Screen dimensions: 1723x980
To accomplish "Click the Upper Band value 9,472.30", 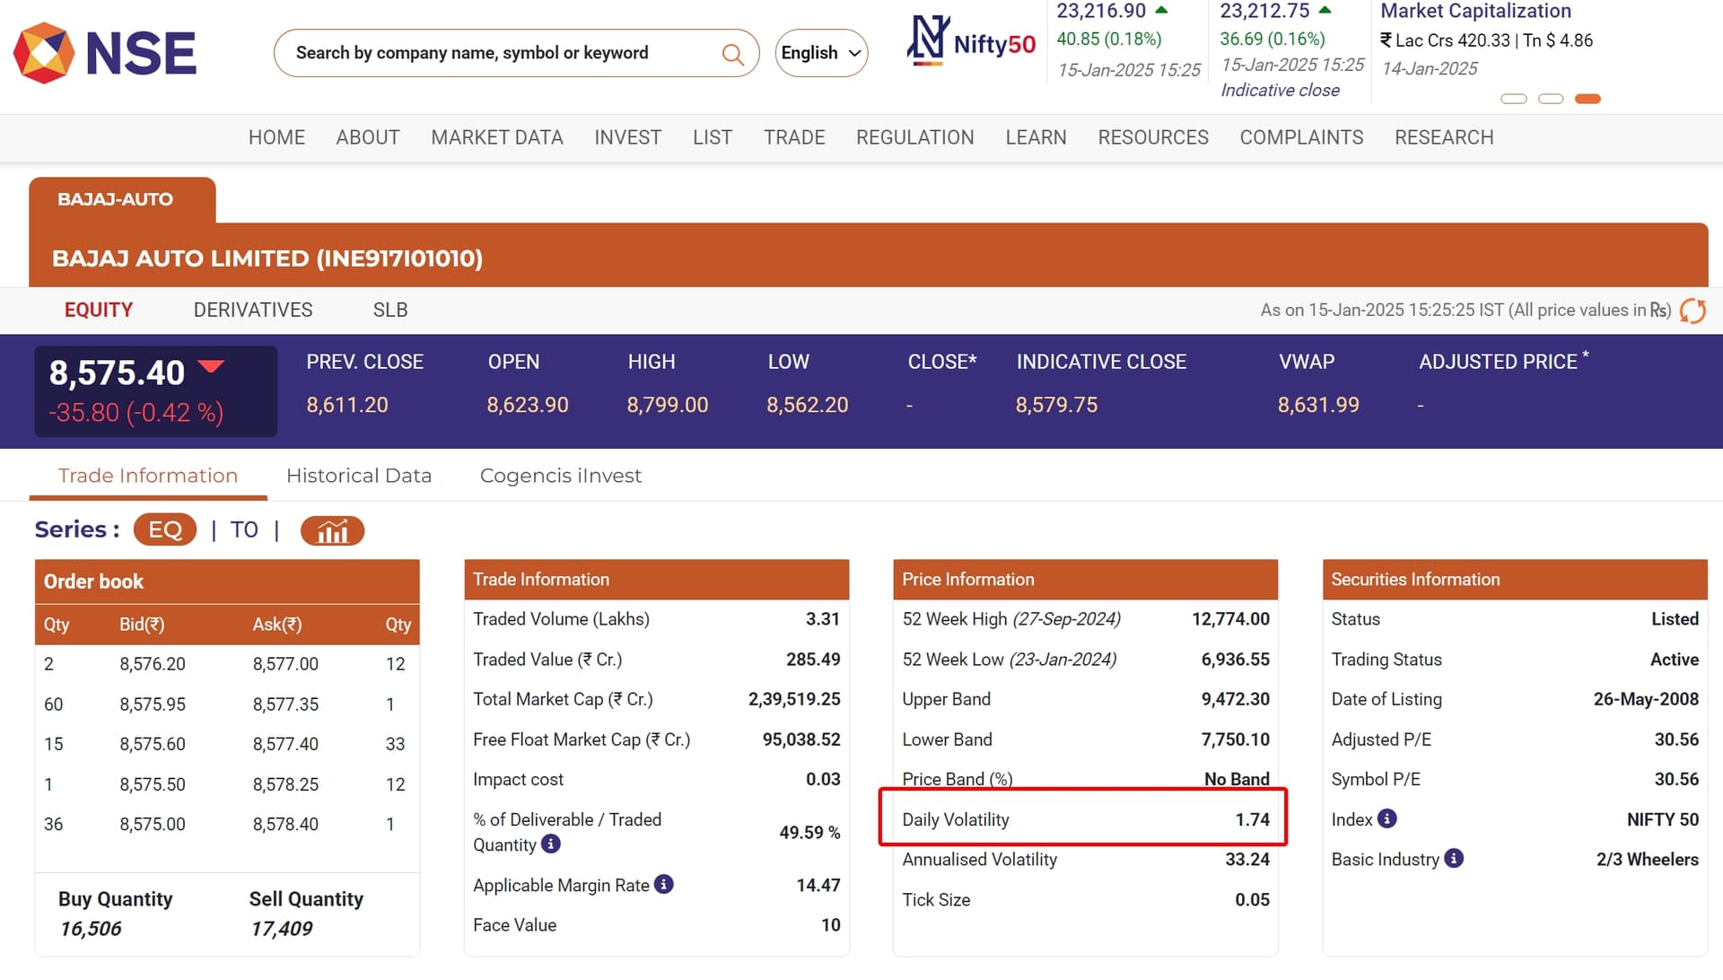I will click(1236, 699).
